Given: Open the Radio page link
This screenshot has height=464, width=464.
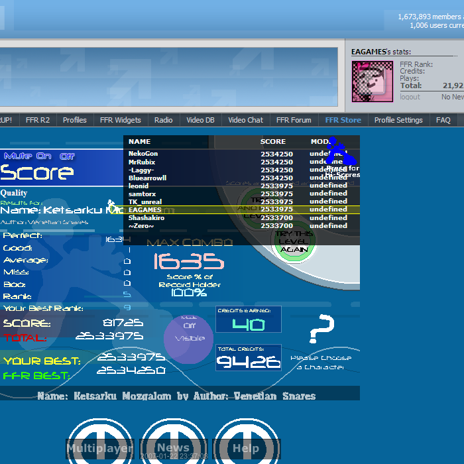Looking at the screenshot, I should (x=163, y=120).
